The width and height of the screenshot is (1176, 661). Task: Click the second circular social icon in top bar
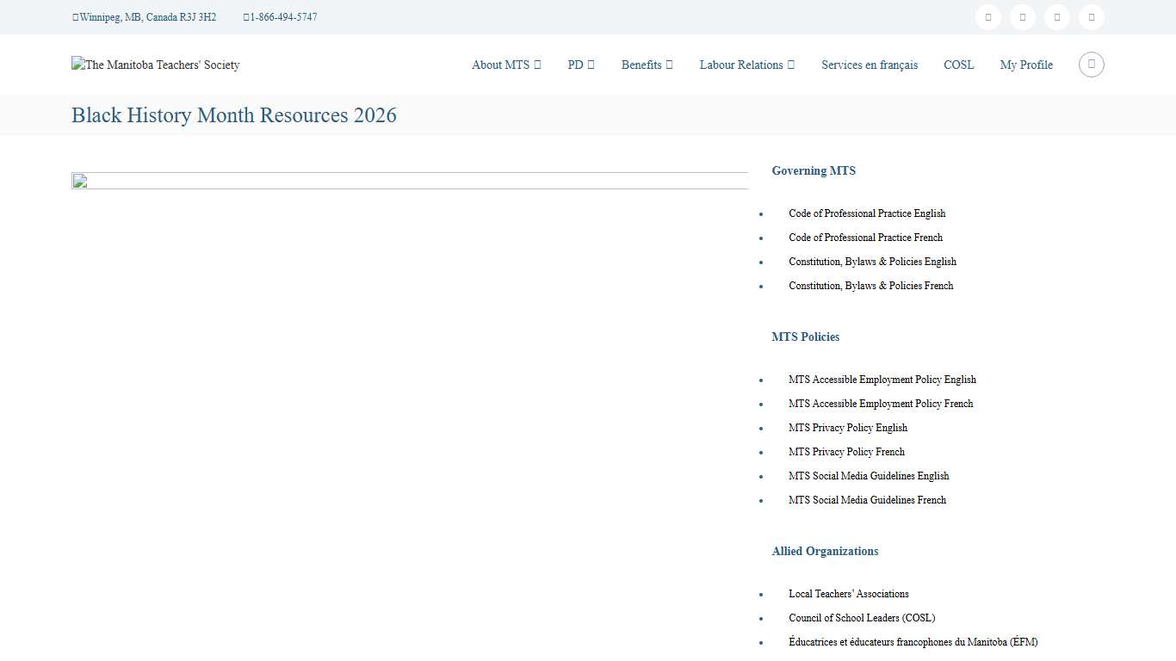[x=1022, y=17]
